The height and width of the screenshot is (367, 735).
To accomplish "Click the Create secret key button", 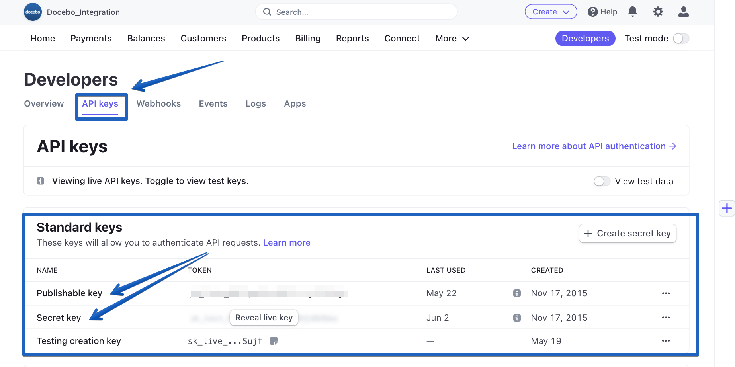I will point(627,233).
